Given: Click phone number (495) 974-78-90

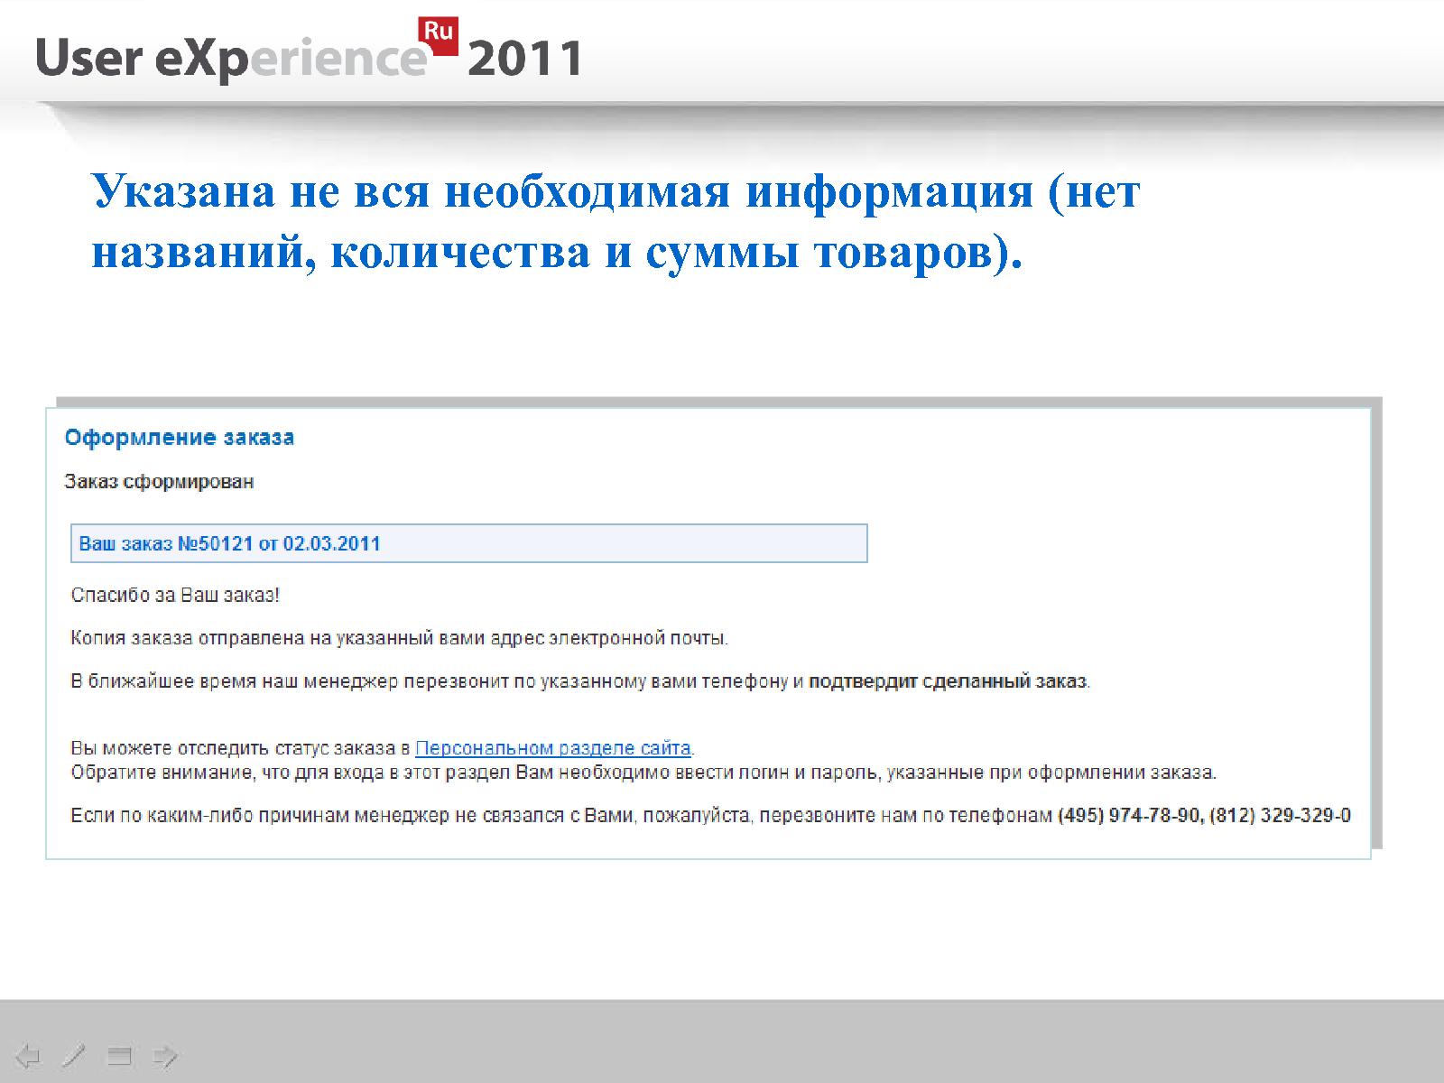Looking at the screenshot, I should click(1129, 816).
